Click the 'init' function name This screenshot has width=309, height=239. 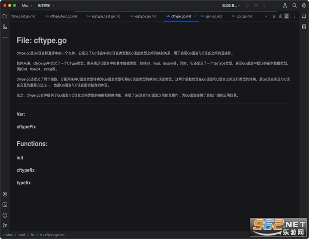(20, 158)
